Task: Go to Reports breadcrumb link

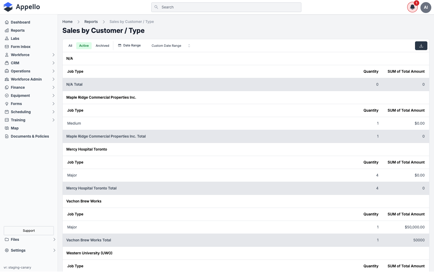Action: (91, 22)
